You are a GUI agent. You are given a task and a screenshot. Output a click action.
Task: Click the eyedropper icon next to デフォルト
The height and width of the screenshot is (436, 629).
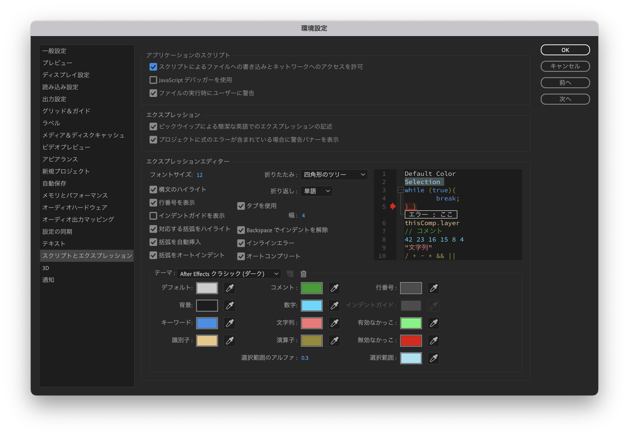(230, 288)
